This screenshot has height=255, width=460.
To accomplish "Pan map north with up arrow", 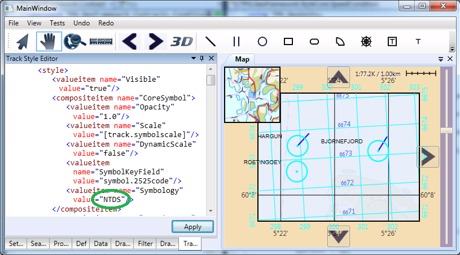I will (339, 77).
